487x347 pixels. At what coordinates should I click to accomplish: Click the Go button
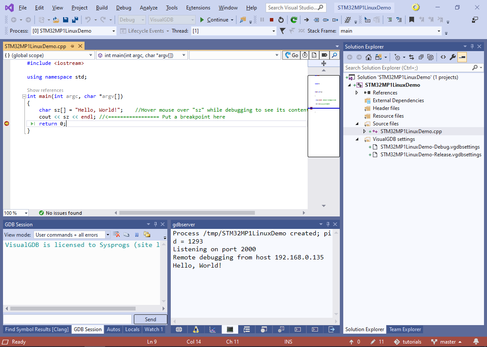click(291, 55)
